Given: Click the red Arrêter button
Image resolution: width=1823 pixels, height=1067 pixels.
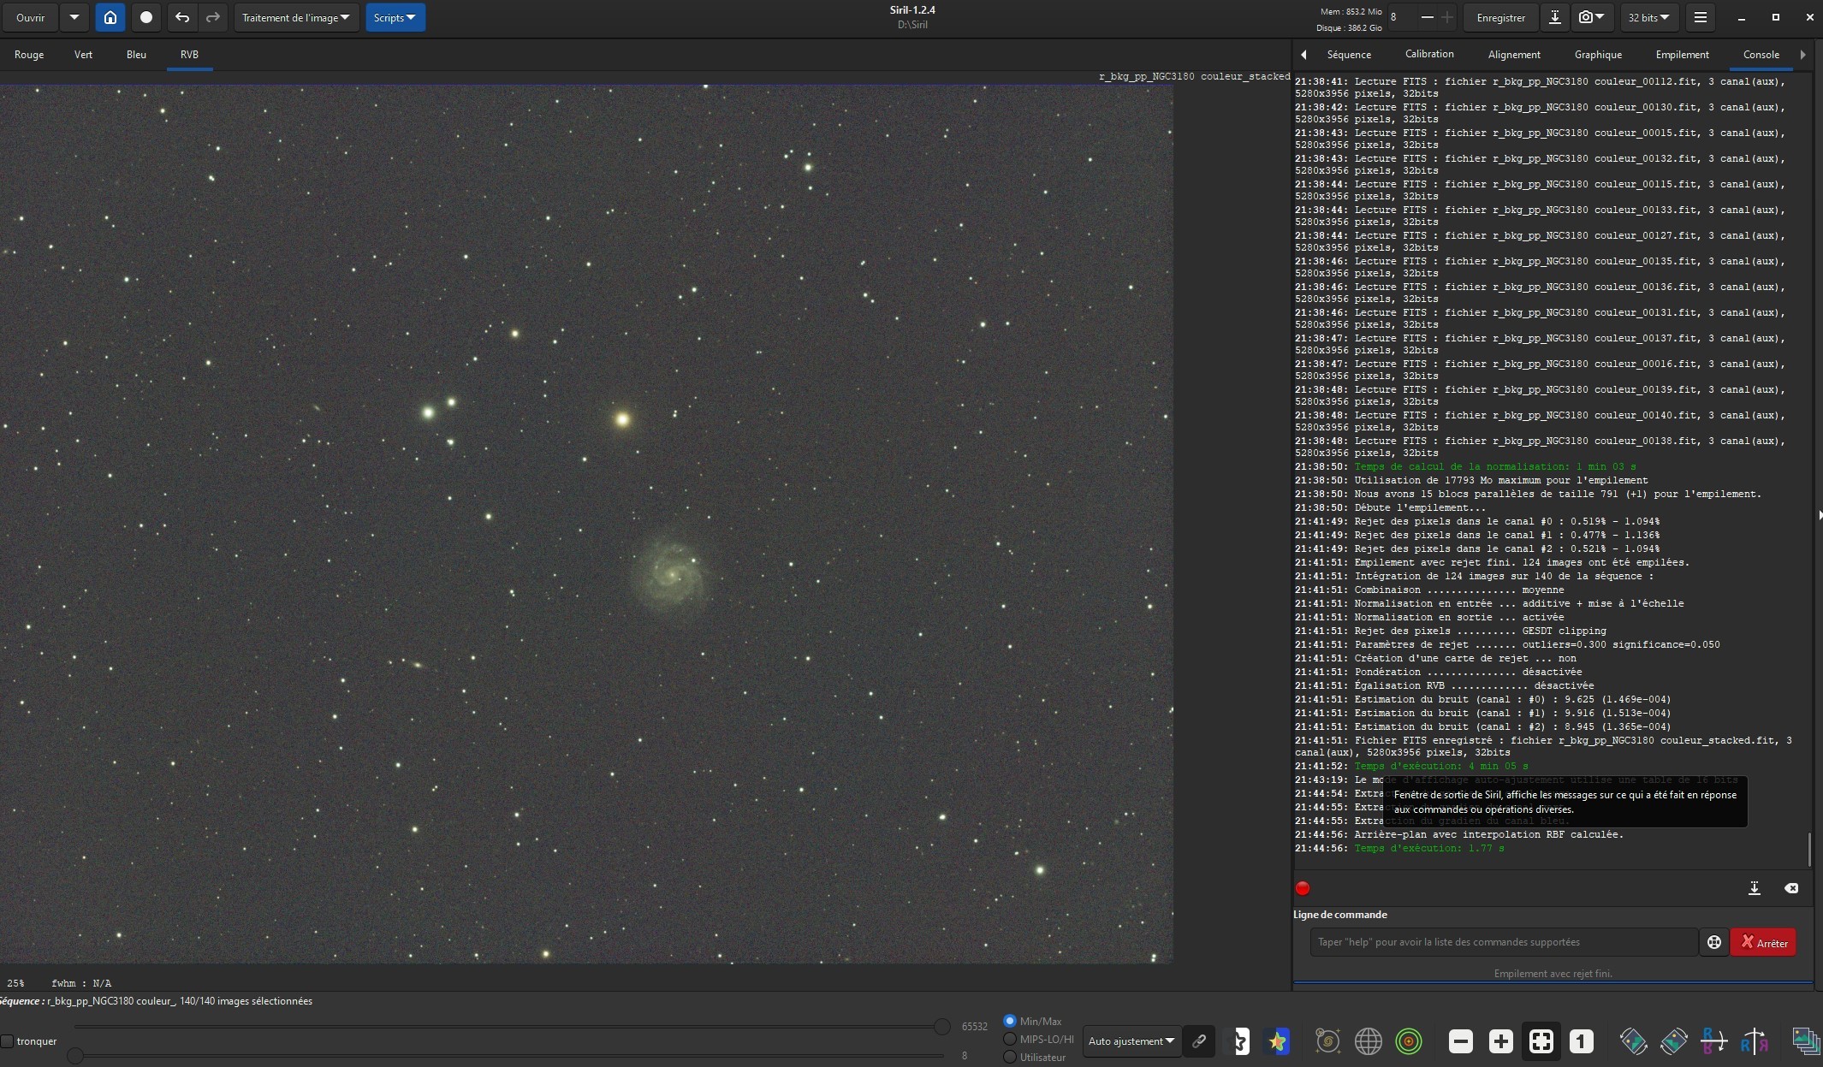Looking at the screenshot, I should point(1763,942).
